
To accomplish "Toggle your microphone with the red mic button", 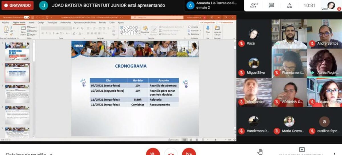I will point(153,152).
